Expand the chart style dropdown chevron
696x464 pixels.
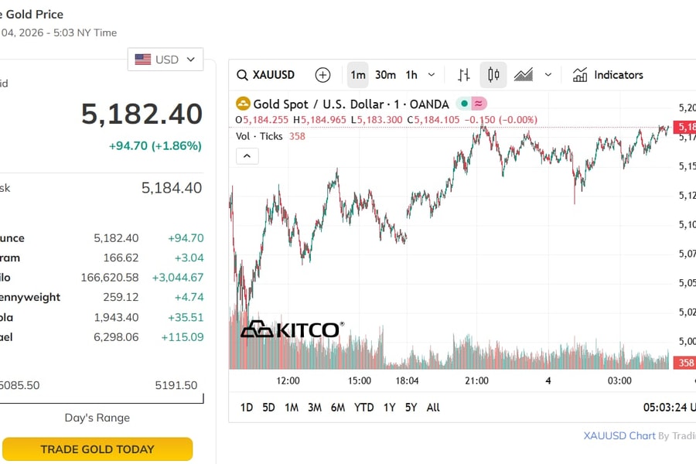tap(548, 75)
